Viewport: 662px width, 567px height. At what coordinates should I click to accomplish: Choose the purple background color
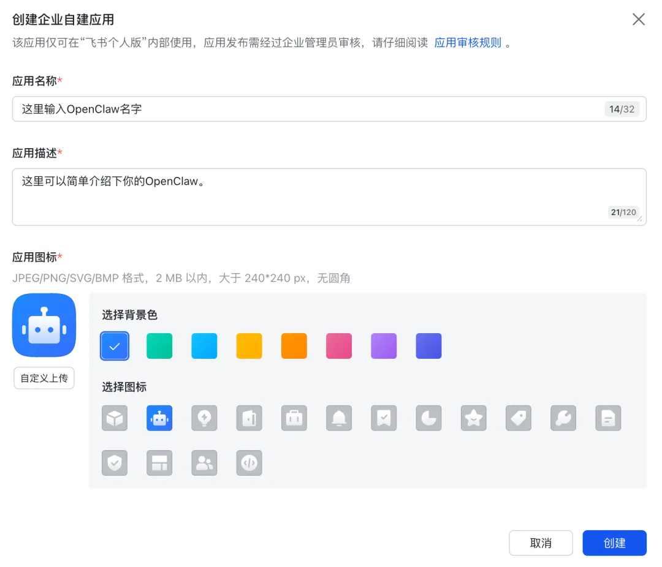click(384, 346)
